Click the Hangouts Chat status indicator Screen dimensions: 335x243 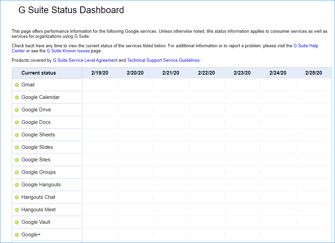click(x=17, y=197)
